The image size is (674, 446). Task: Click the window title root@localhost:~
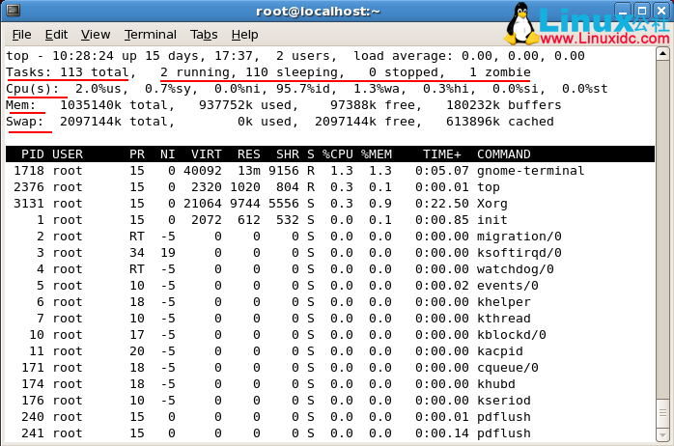[x=318, y=11]
